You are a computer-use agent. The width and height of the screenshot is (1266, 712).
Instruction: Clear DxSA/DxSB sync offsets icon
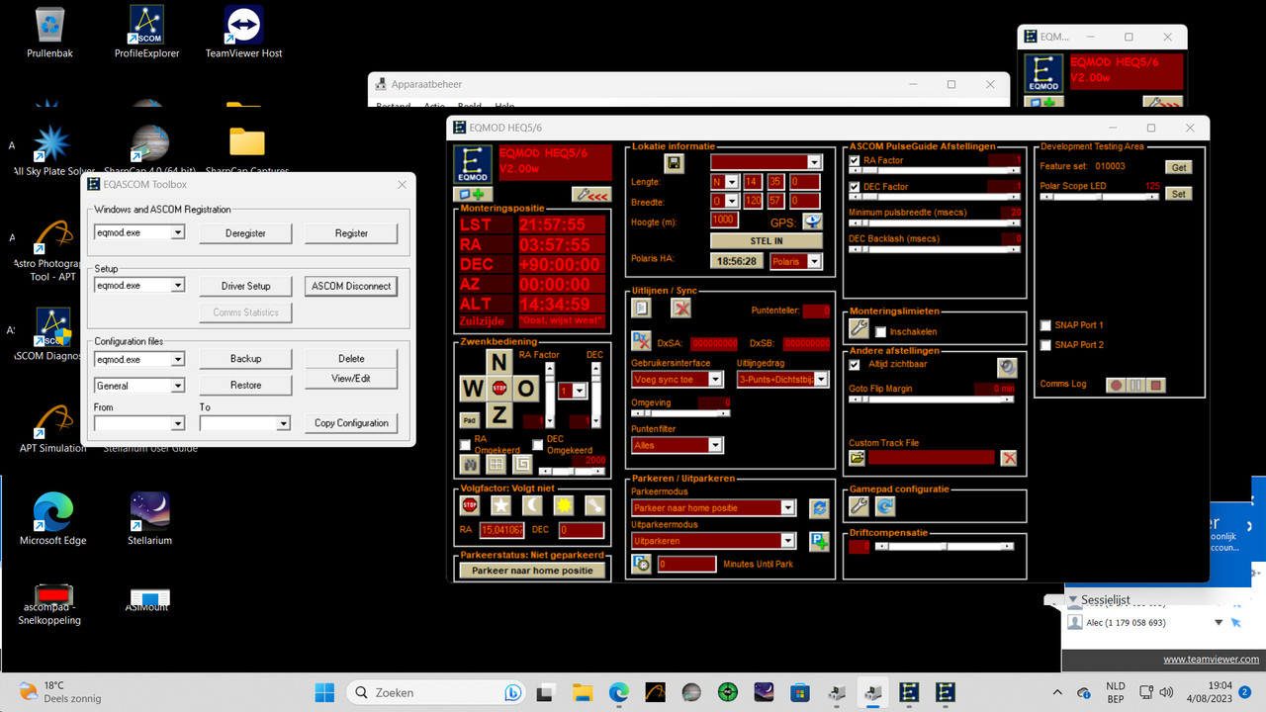click(x=641, y=341)
